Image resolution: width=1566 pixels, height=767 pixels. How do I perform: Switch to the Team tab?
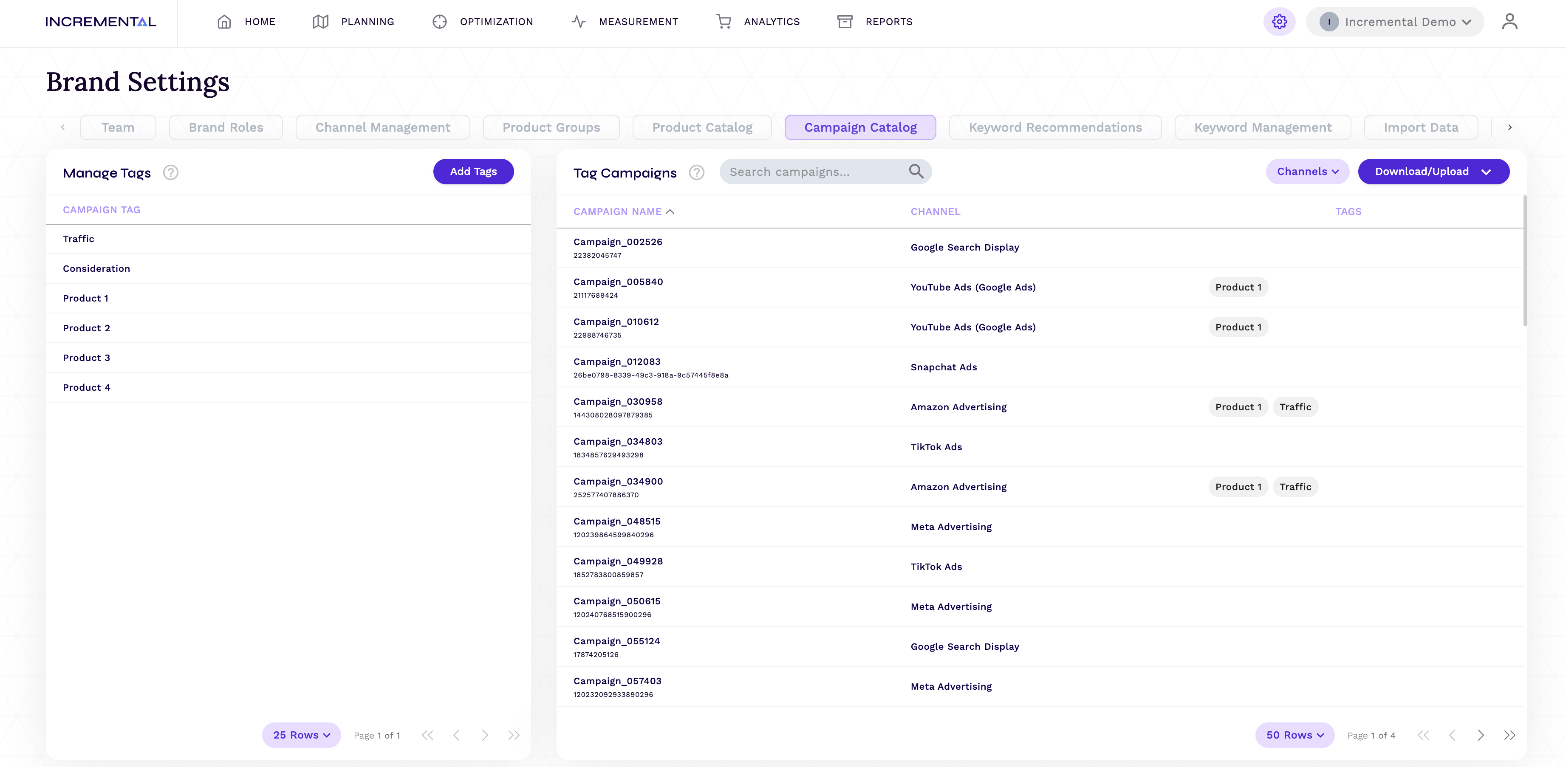118,128
